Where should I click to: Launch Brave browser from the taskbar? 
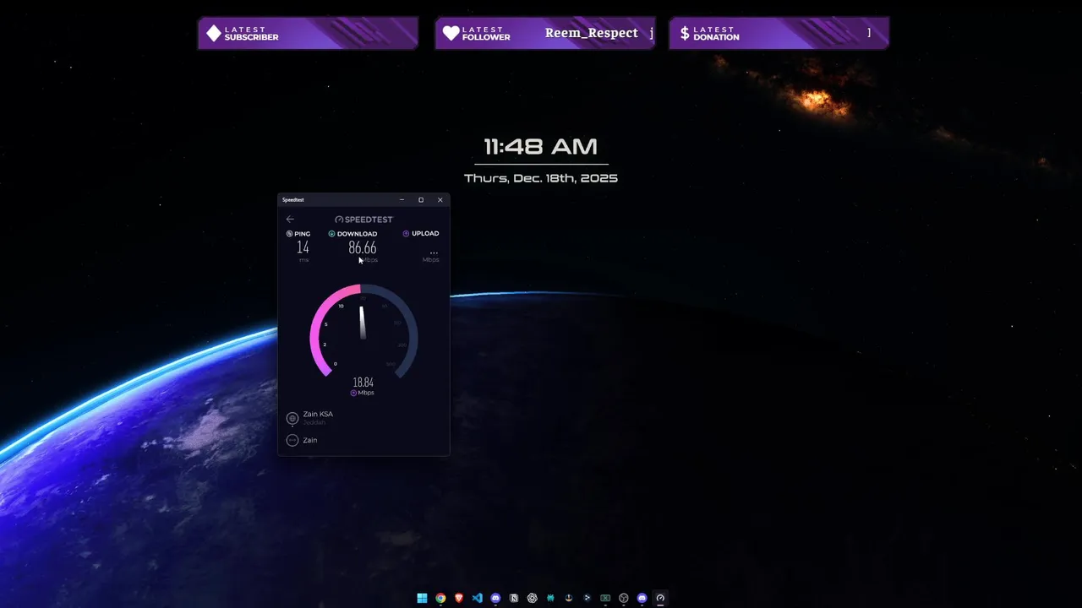coord(459,598)
